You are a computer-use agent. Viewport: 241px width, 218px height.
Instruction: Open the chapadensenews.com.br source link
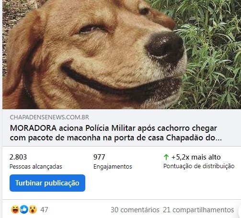49,117
